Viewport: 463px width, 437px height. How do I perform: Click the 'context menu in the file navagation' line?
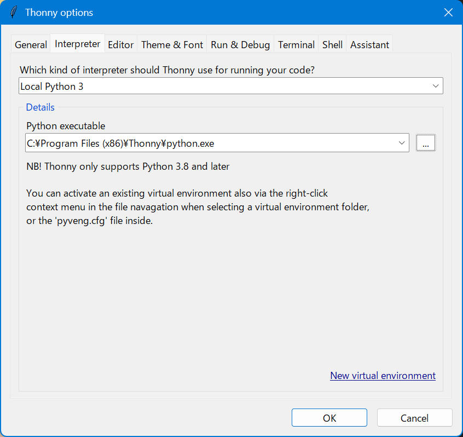198,207
